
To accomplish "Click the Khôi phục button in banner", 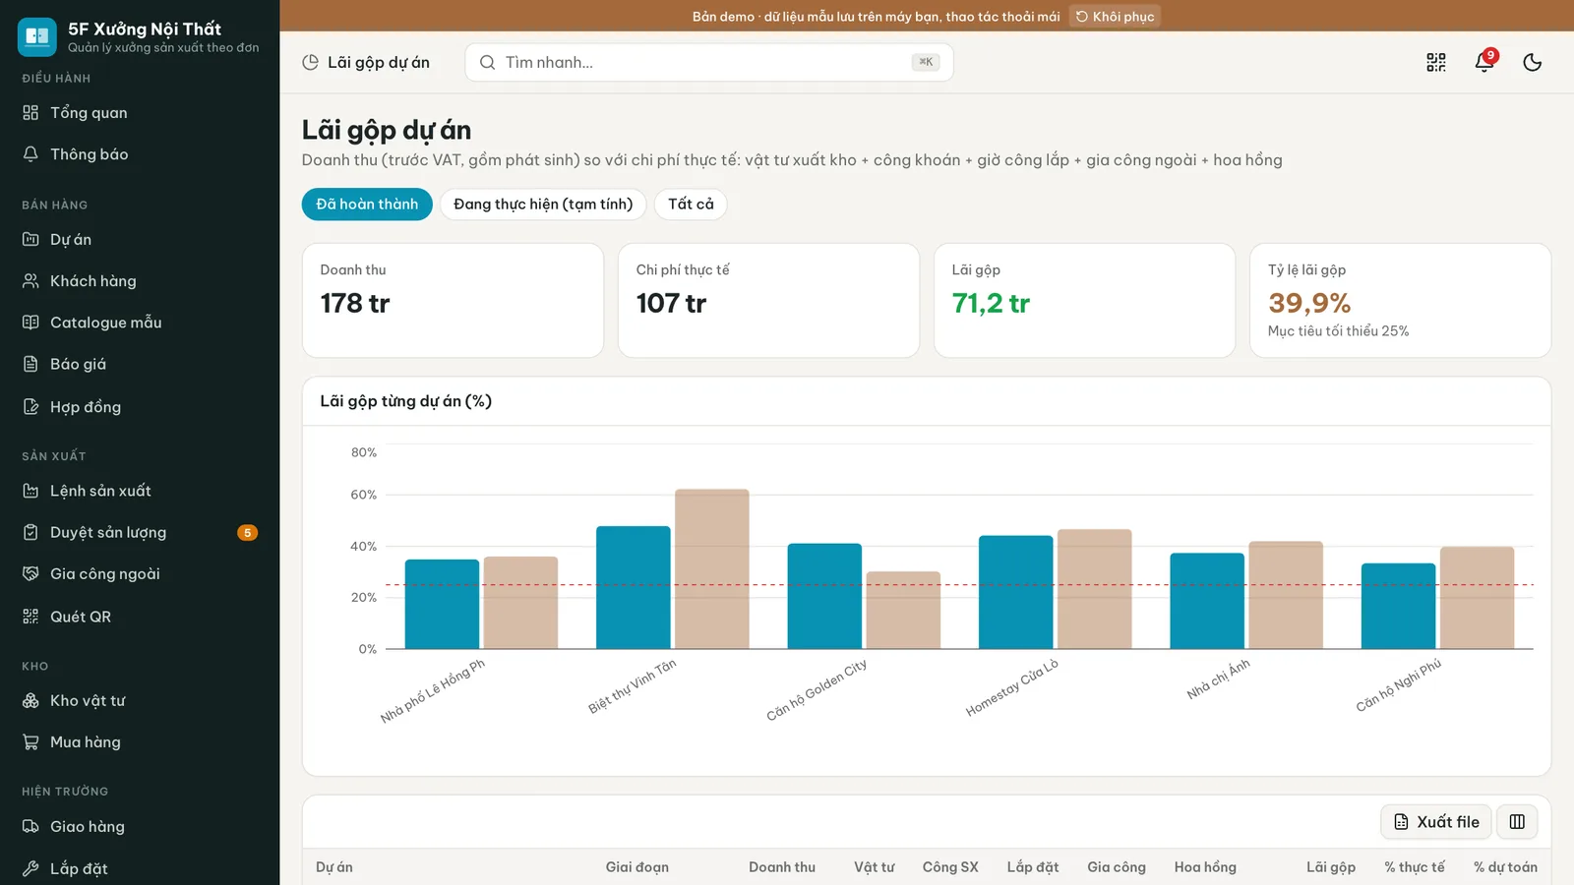I will tap(1116, 17).
